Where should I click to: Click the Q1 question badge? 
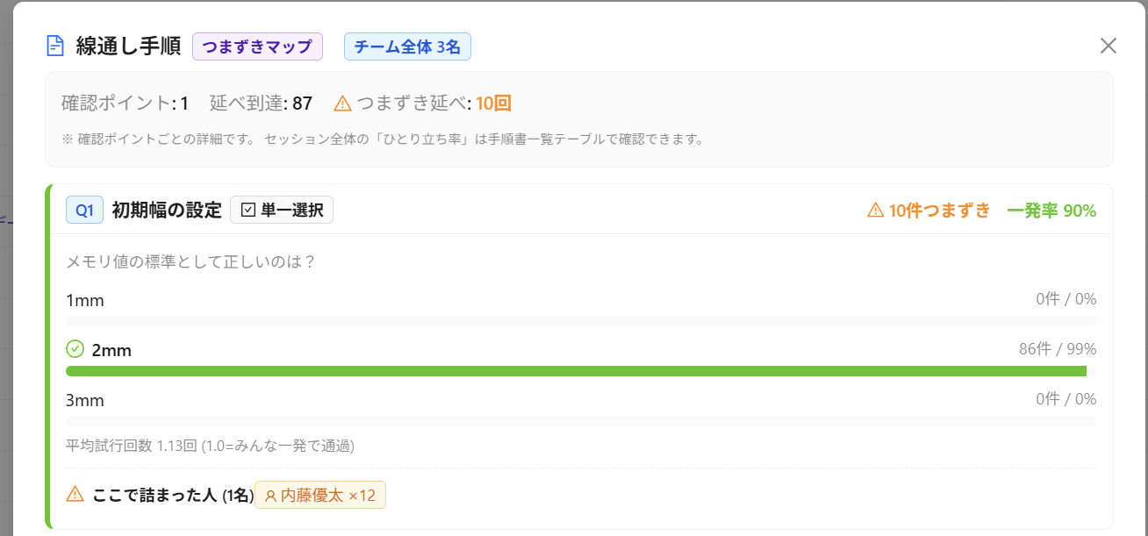coord(84,211)
